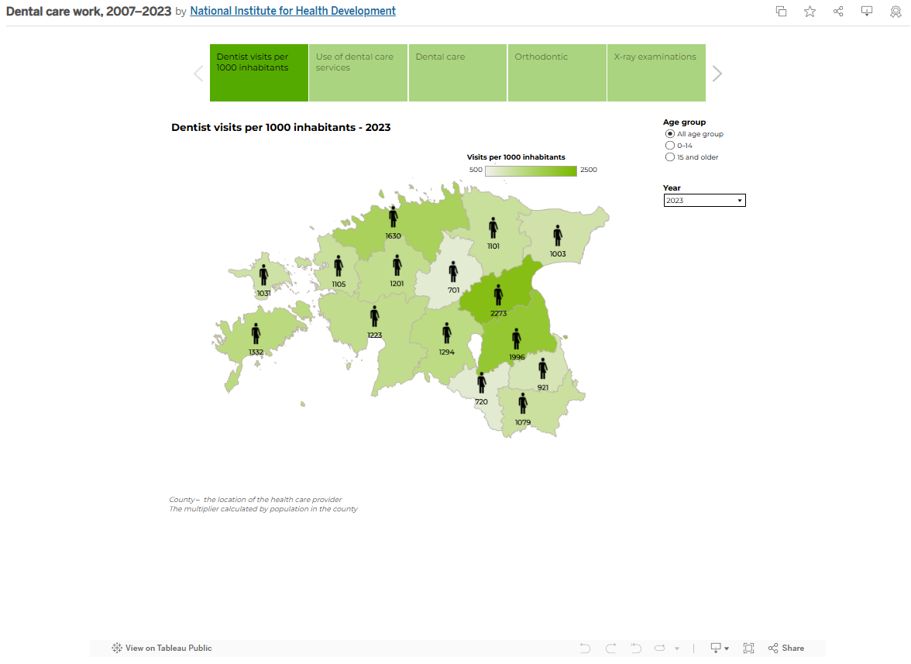The height and width of the screenshot is (664, 911).
Task: Choose the 0–14 age group
Action: pos(669,145)
